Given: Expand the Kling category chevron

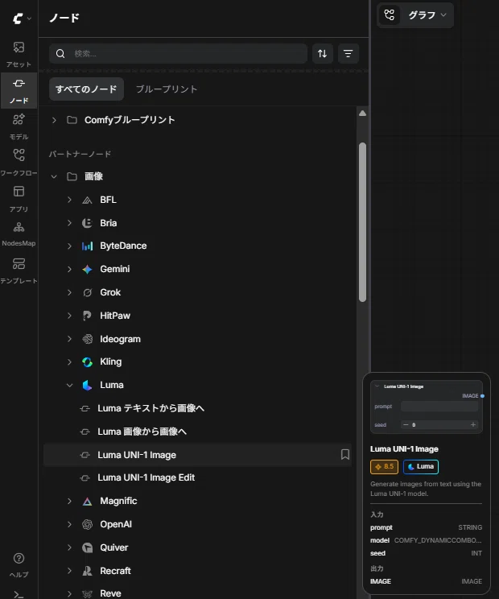Looking at the screenshot, I should click(69, 361).
